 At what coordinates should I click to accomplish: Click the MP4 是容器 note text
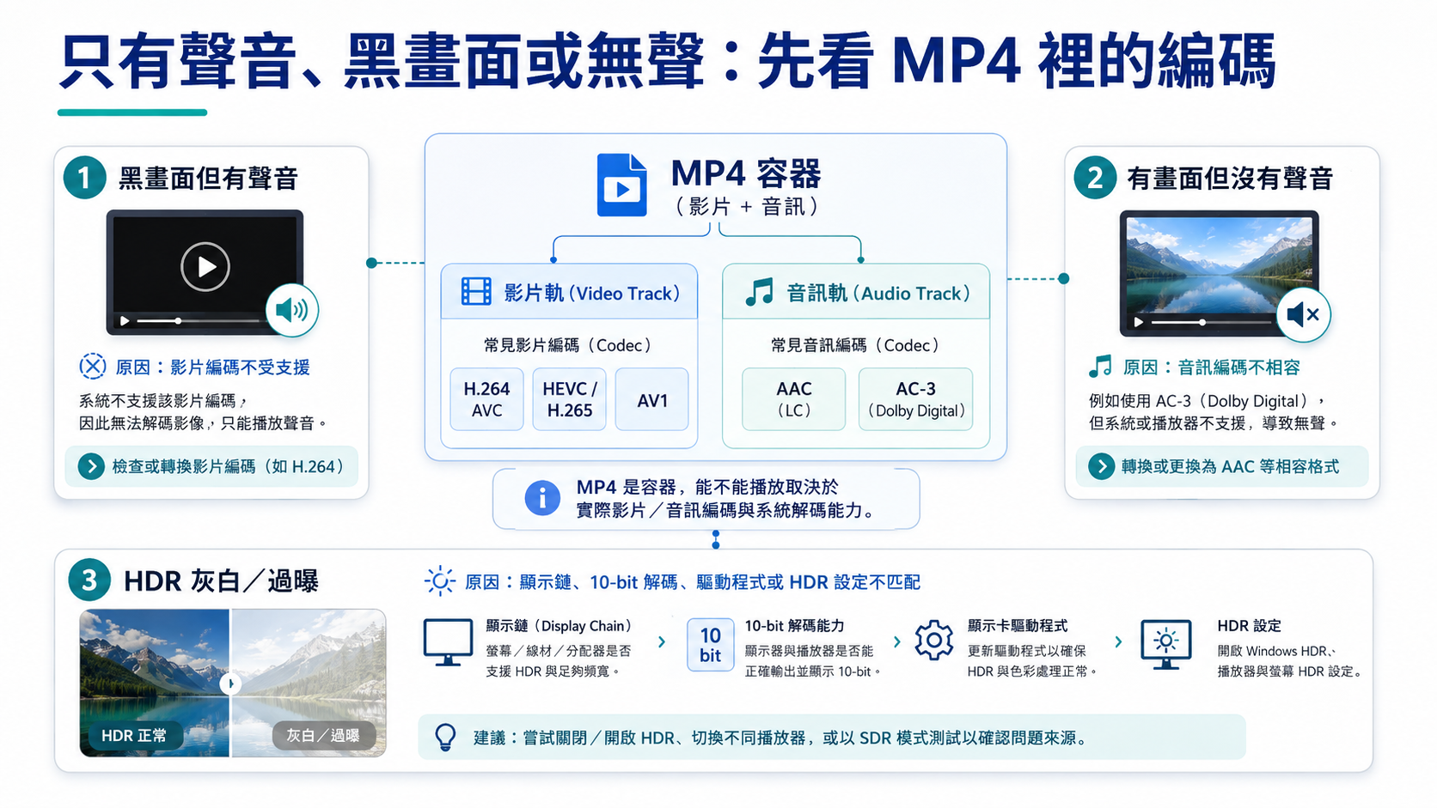coord(725,498)
